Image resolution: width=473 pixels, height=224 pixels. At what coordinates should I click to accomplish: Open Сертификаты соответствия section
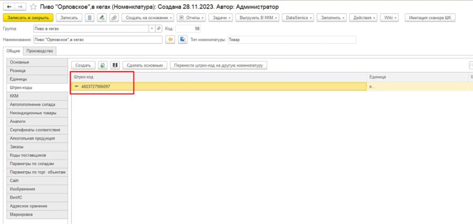click(x=37, y=130)
